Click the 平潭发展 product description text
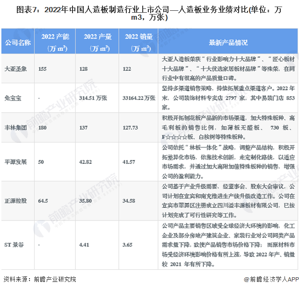Viewport: 299px width, 289px height. pyautogui.click(x=228, y=162)
